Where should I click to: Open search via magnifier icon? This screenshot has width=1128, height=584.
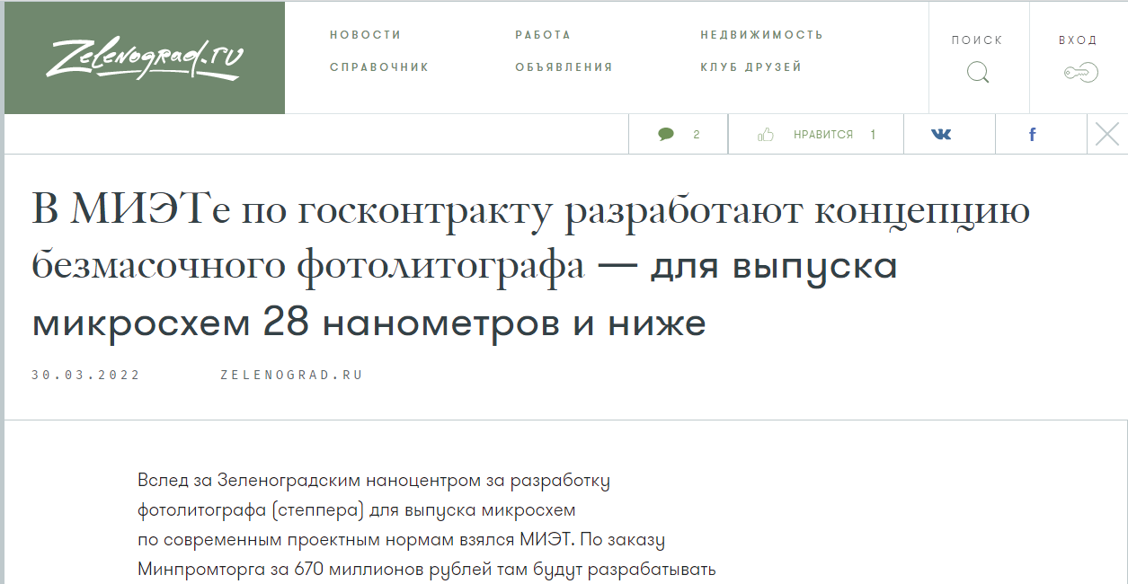click(978, 73)
